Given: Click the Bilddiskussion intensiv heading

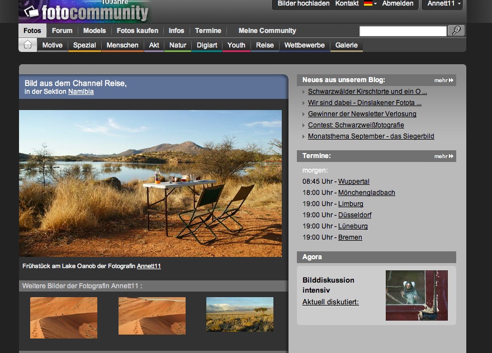Looking at the screenshot, I should (328, 285).
